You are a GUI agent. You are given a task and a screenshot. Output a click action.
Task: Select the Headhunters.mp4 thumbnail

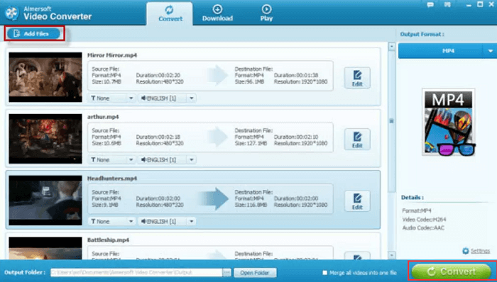[x=45, y=201]
